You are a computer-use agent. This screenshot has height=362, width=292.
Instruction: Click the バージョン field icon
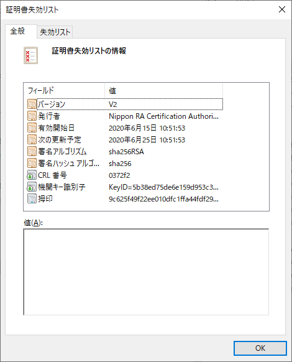(32, 104)
